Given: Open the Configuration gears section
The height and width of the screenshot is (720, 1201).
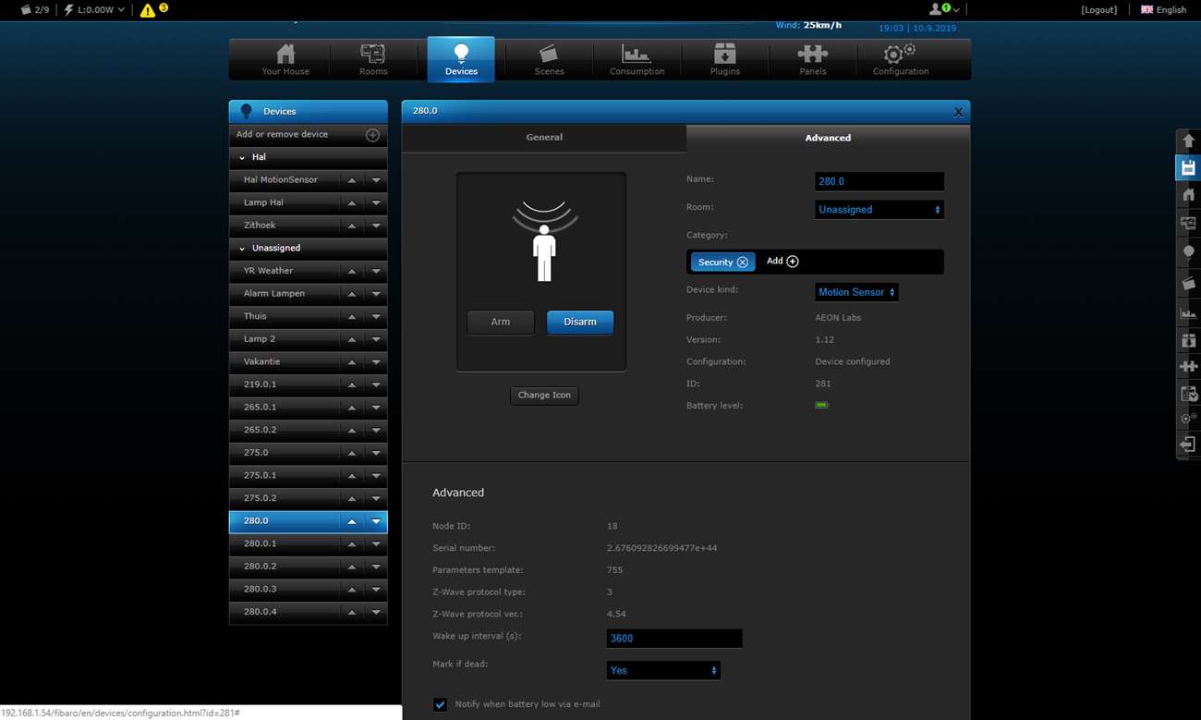Looking at the screenshot, I should click(x=900, y=59).
